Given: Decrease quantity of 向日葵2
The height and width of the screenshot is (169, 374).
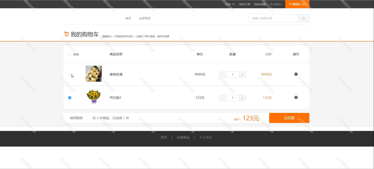Looking at the screenshot, I should (223, 98).
